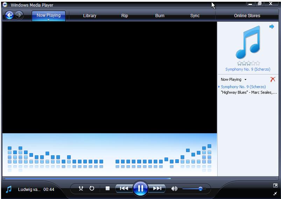
Task: Click the blue arrow above album art
Action: point(272,27)
